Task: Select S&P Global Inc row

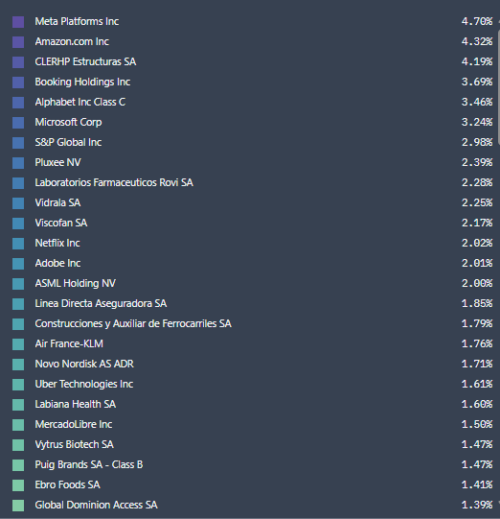Action: coord(68,142)
